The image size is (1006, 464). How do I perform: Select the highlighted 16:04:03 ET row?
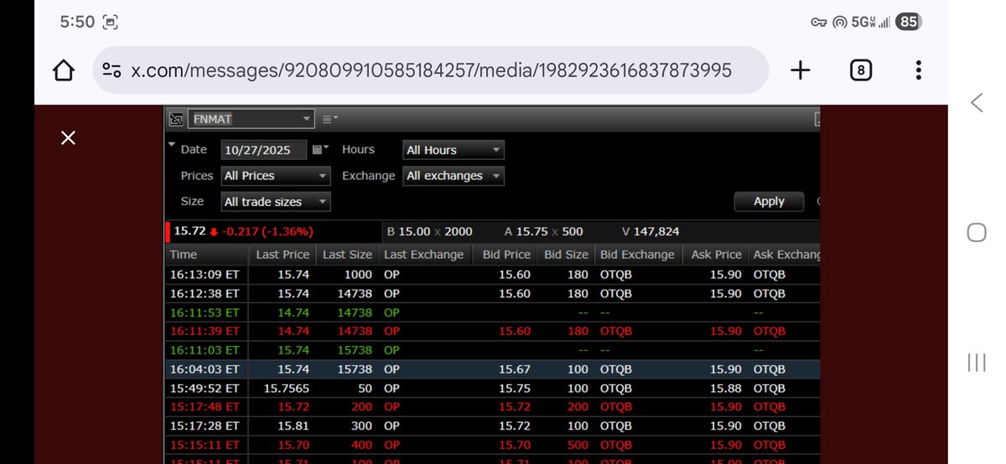[493, 369]
